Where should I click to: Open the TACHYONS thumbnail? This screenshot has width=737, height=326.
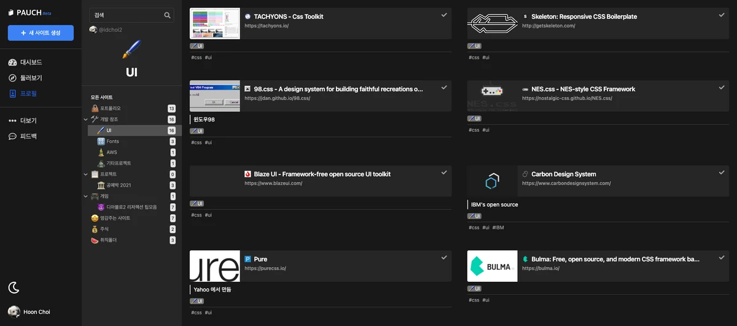point(214,23)
